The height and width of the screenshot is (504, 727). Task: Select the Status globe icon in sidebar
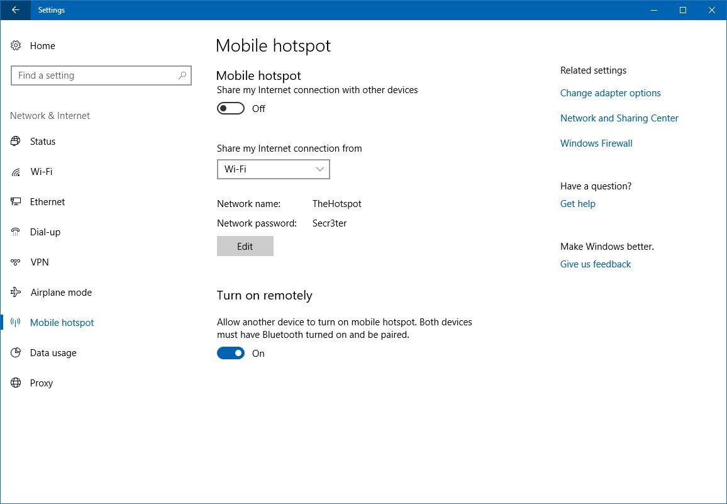(16, 141)
